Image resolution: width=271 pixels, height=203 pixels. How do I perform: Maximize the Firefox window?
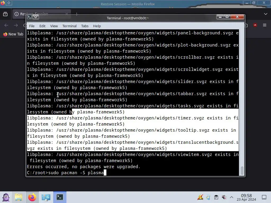point(254,3)
